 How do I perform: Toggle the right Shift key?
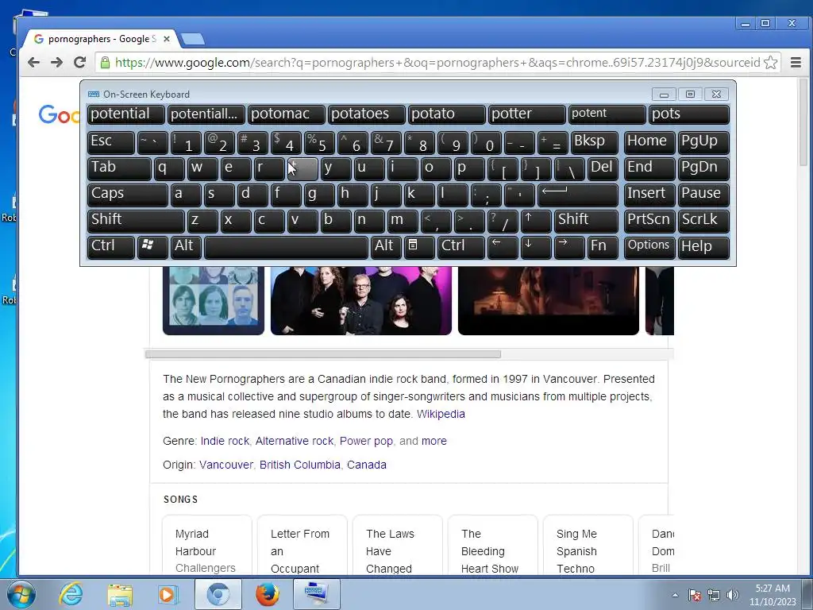pos(587,221)
